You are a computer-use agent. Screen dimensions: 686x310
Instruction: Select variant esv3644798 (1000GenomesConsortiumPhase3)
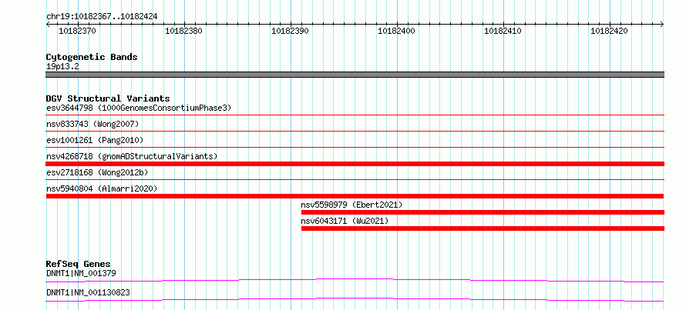[139, 108]
